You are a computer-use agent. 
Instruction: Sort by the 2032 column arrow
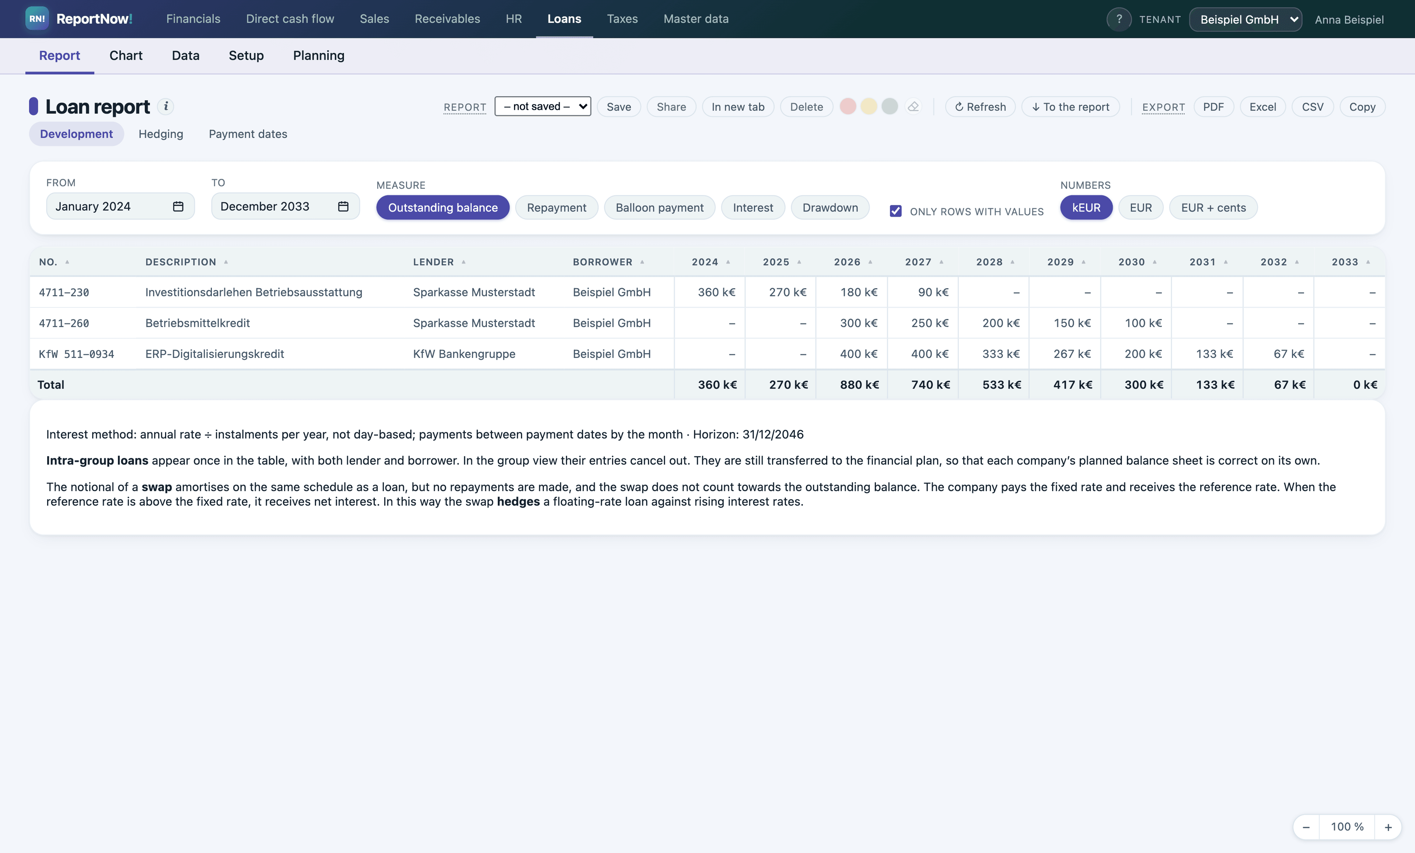point(1297,262)
